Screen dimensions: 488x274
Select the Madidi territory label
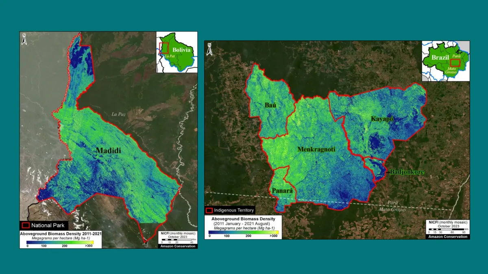tap(108, 150)
